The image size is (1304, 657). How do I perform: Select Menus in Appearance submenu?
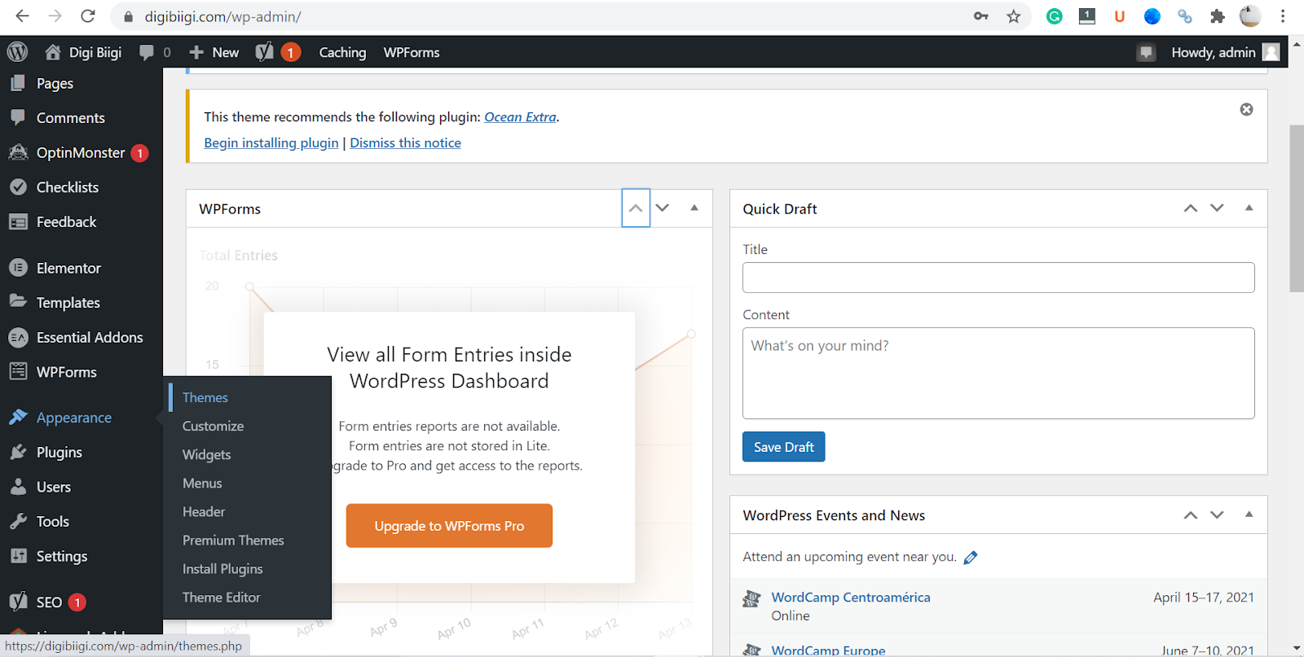pos(202,483)
